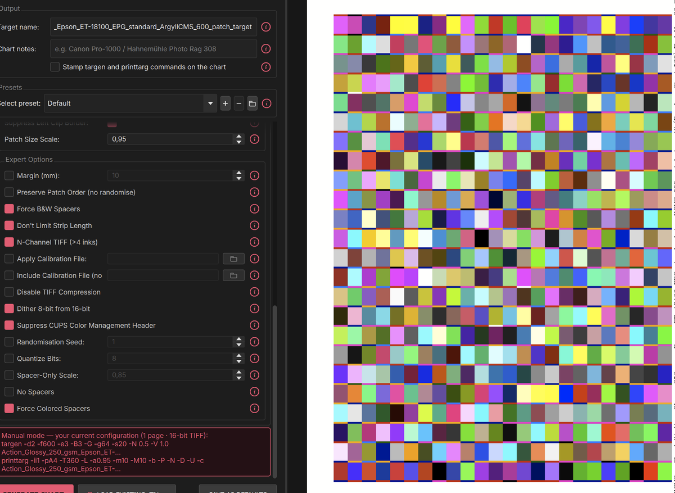Show info for Disable TIFF Compression
The width and height of the screenshot is (675, 493).
(254, 292)
